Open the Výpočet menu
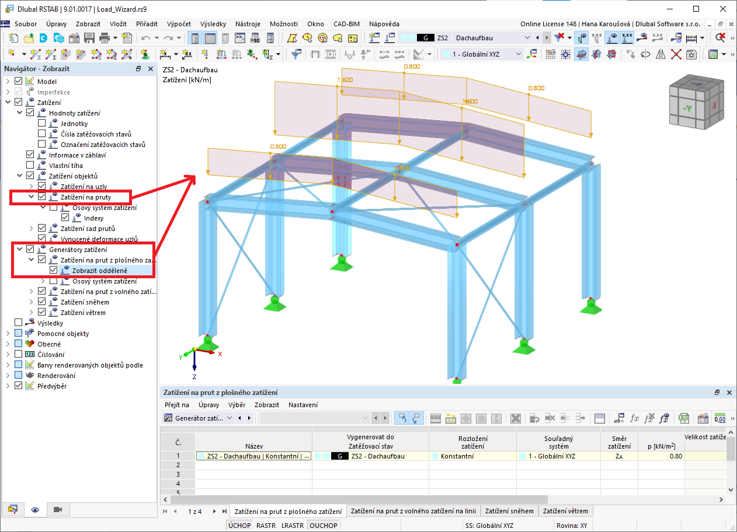This screenshot has width=737, height=532. (x=179, y=24)
